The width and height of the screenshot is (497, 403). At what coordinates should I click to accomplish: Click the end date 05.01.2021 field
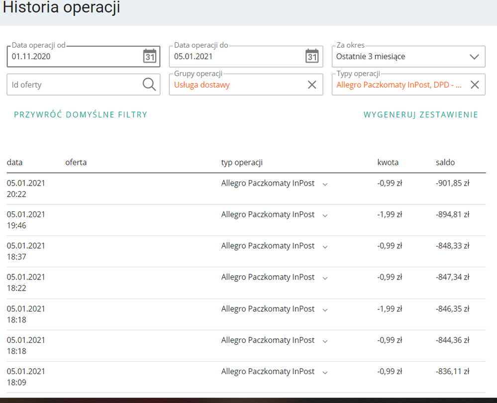(x=234, y=57)
